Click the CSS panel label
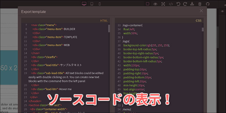This screenshot has height=113, width=226. coord(199,21)
